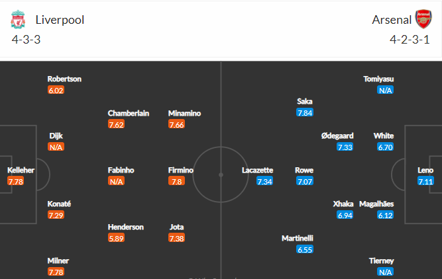Click Martinelli's 6.55 rating badge
Screen dimensions: 442x279
(x=305, y=249)
